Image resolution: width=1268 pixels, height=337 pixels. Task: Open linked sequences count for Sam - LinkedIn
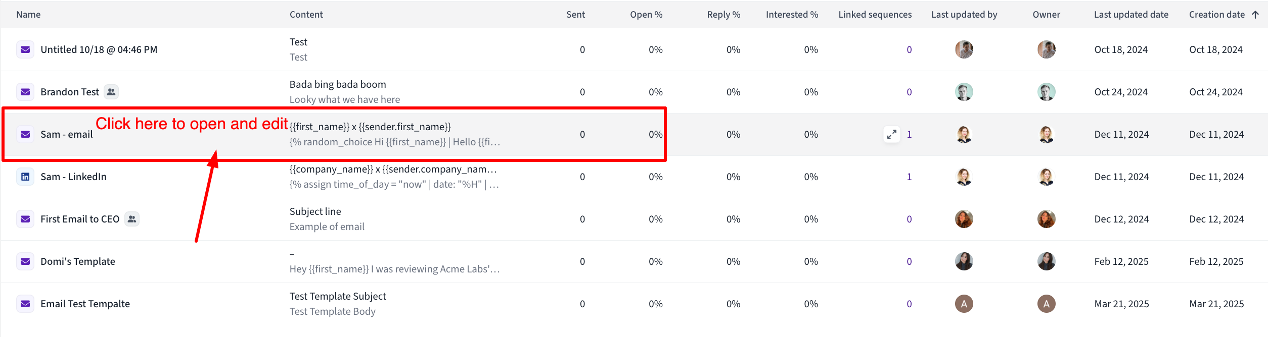coord(909,177)
